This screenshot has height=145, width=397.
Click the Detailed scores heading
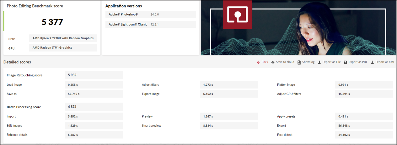coord(17,62)
